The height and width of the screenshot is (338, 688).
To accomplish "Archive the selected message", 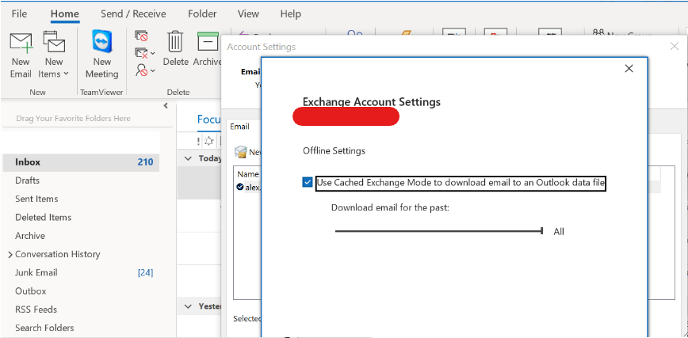I will pyautogui.click(x=207, y=49).
